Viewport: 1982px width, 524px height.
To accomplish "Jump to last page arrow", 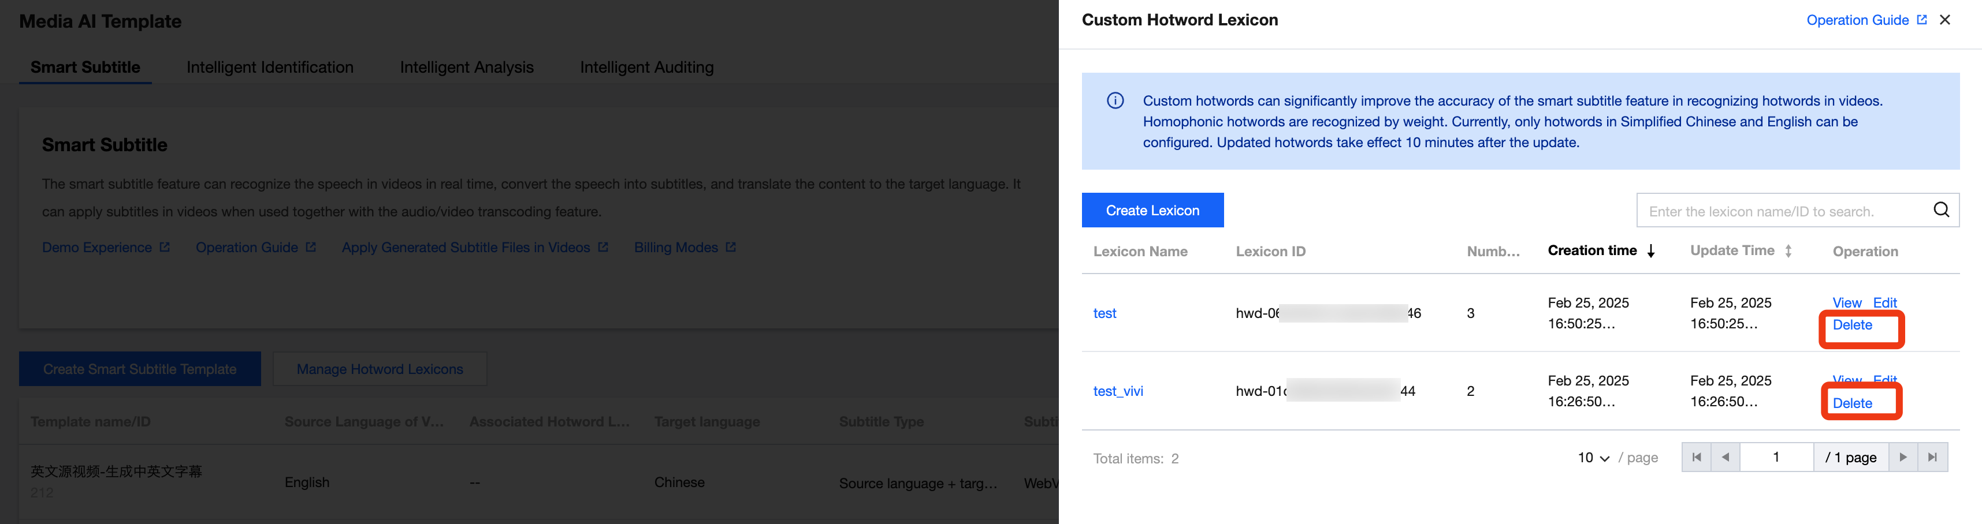I will pos(1932,457).
